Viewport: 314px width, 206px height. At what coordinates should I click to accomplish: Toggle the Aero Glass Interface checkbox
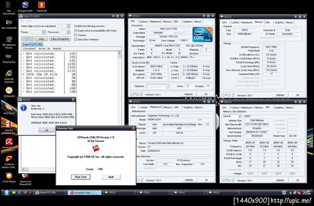[x=76, y=39]
